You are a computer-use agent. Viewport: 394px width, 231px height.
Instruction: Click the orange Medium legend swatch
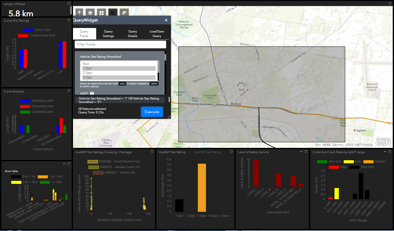coord(368,162)
